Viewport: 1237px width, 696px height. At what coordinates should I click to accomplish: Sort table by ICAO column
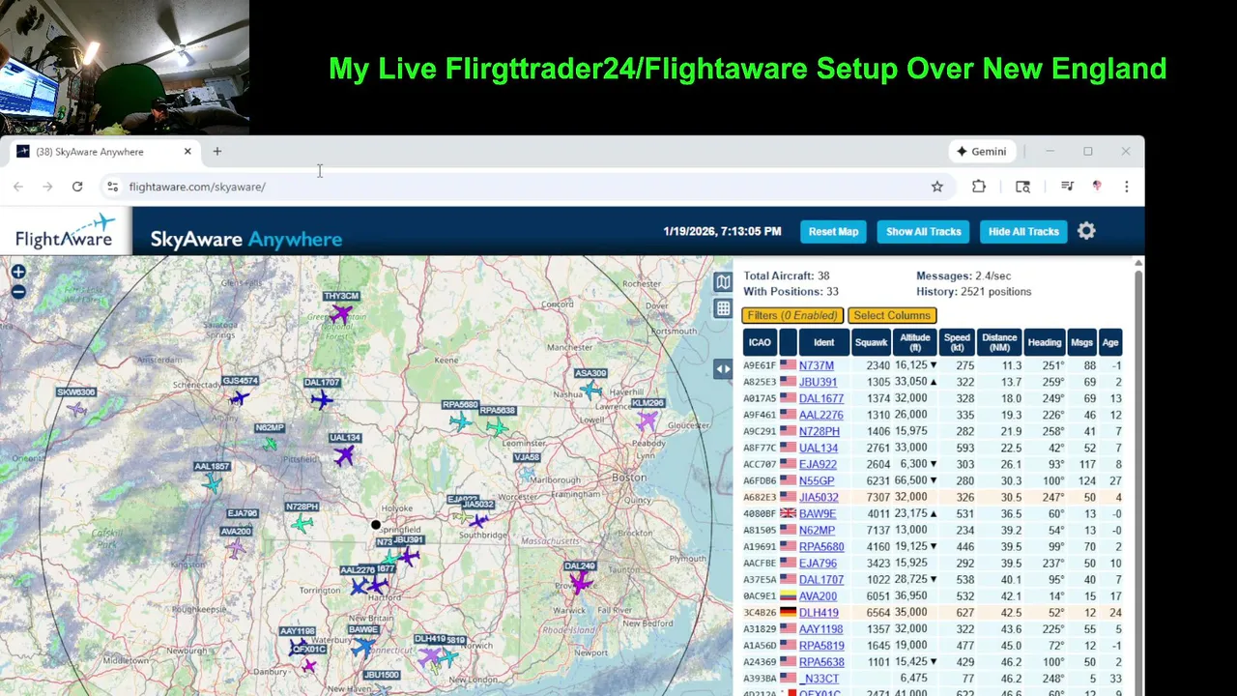pos(760,342)
